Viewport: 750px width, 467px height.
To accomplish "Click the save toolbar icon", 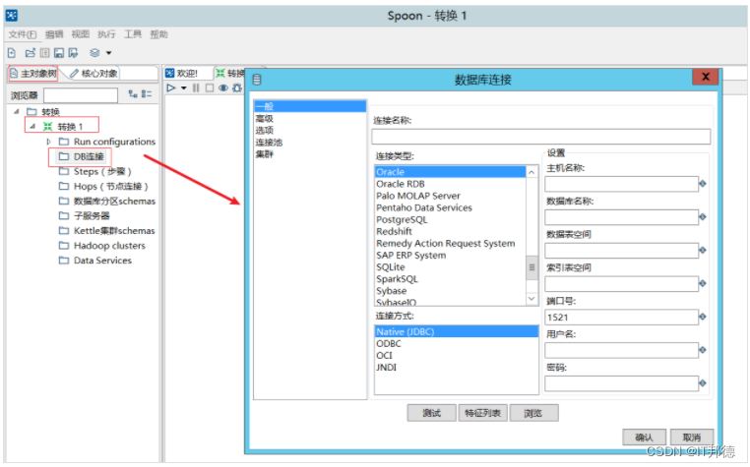I will click(58, 52).
